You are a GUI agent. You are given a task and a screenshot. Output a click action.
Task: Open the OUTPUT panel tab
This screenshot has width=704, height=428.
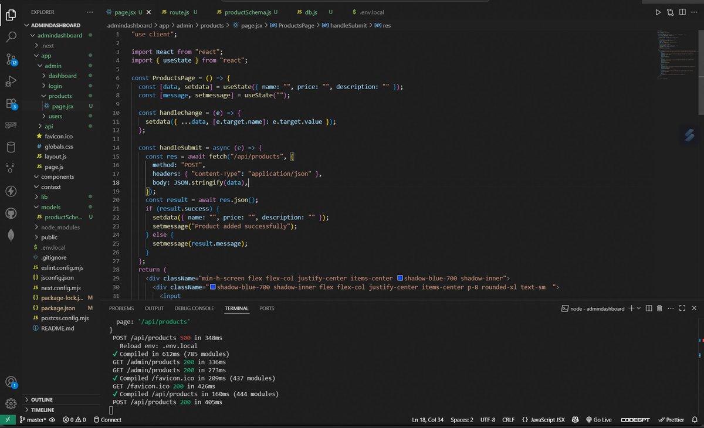(x=154, y=308)
